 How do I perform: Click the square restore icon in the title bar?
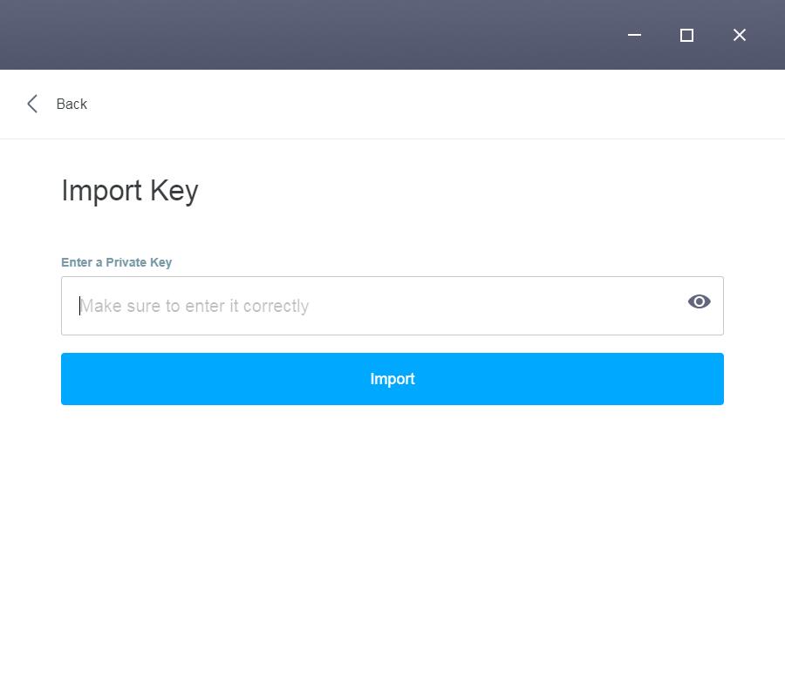(686, 35)
